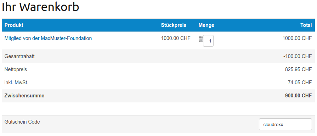Open the Mitglied von der MaxMuster-Foundation link
317x136 pixels.
48,38
